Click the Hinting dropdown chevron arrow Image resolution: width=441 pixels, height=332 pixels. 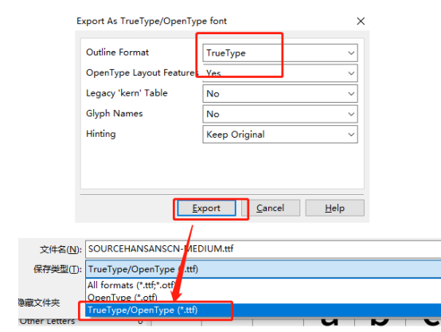351,135
